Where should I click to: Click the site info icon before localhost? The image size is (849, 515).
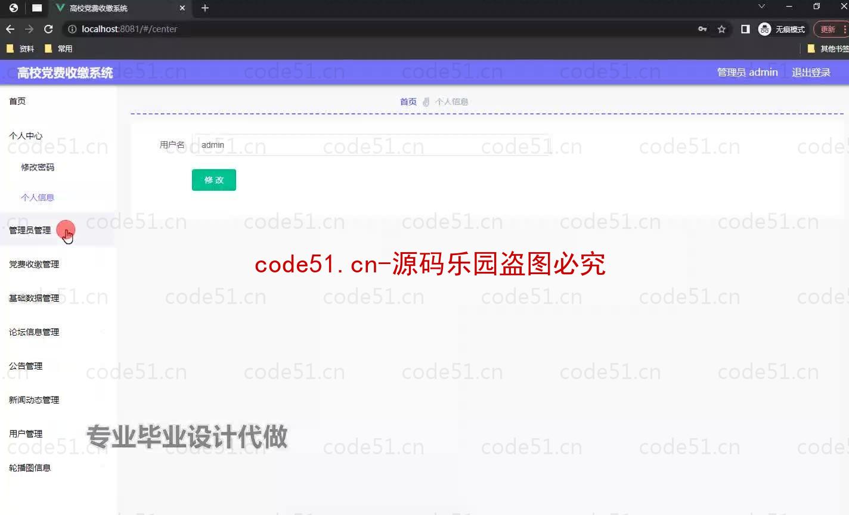72,29
